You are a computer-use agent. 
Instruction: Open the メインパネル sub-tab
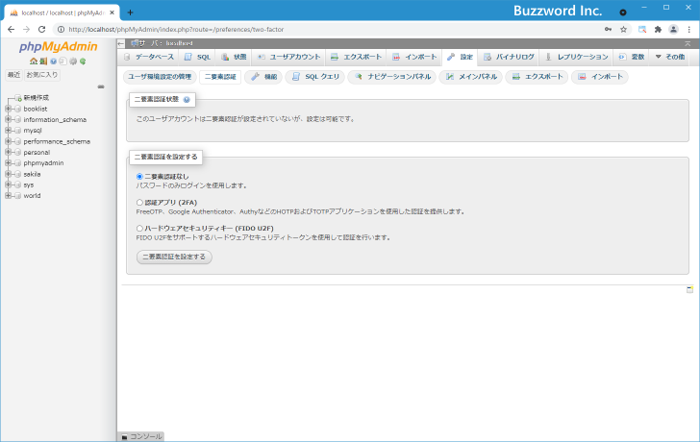click(470, 77)
